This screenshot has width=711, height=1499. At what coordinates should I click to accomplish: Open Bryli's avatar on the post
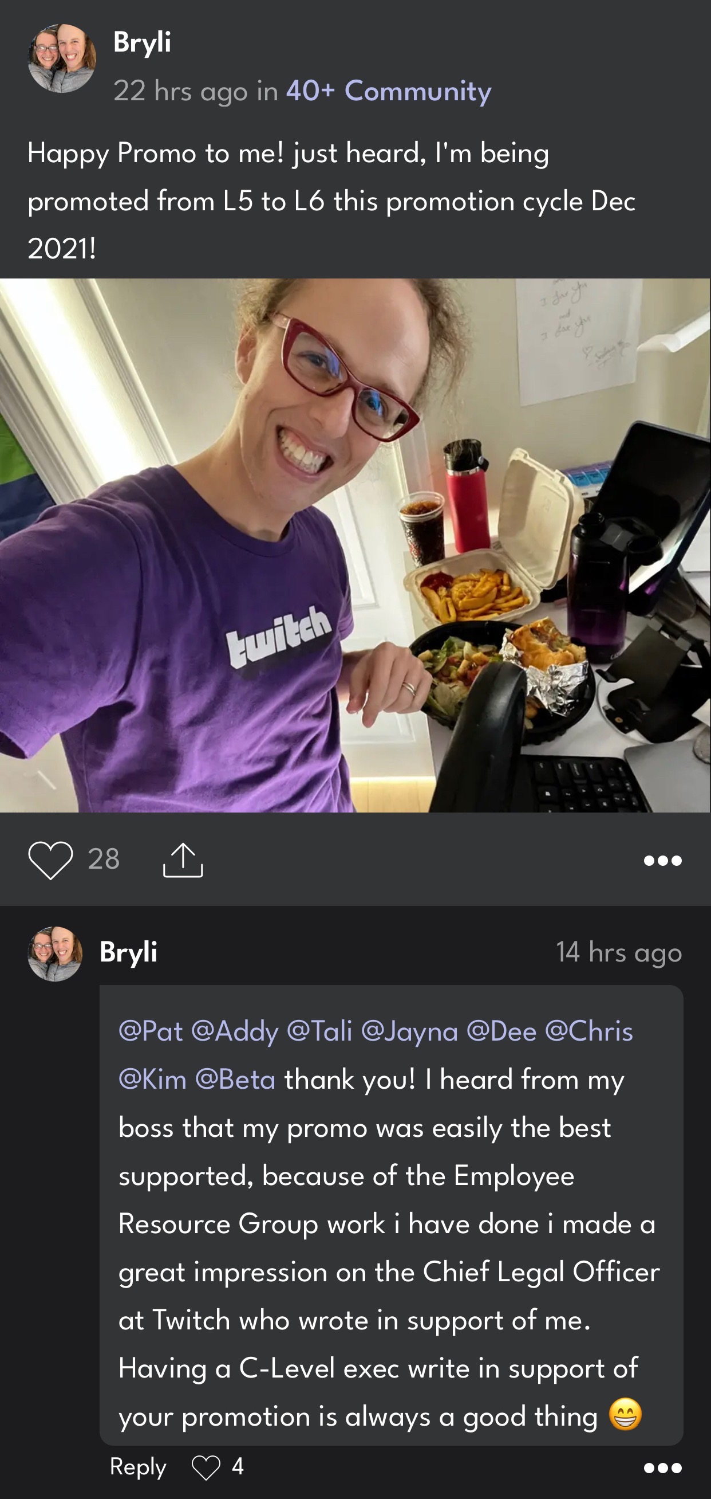point(62,58)
